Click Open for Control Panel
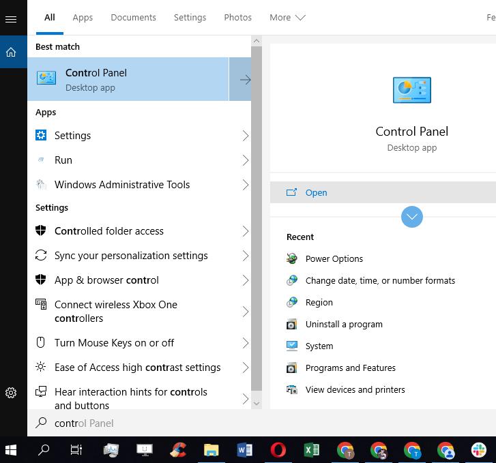This screenshot has width=496, height=463. [x=316, y=193]
